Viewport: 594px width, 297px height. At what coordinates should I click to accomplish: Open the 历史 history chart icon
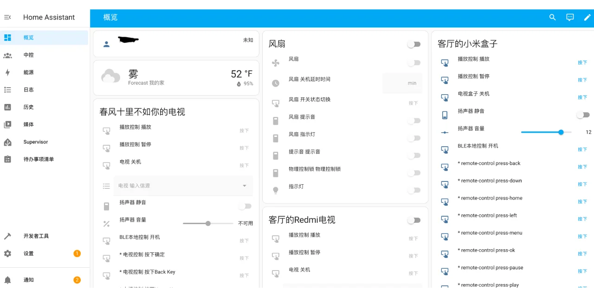coord(7,107)
